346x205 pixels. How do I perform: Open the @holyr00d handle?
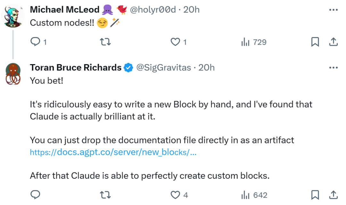coord(152,10)
